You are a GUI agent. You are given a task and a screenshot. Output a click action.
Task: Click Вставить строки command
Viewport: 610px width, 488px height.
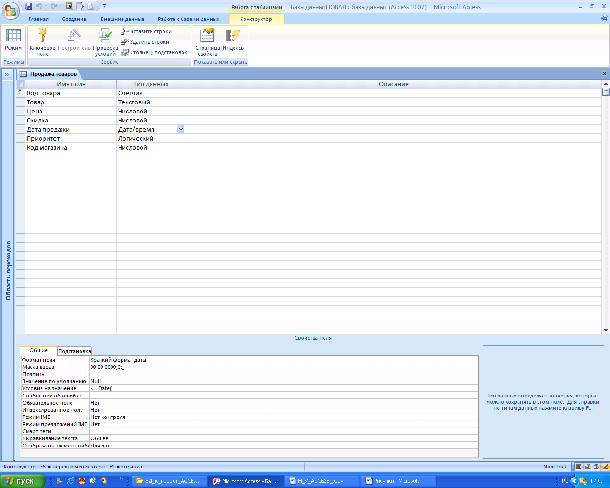[x=146, y=31]
